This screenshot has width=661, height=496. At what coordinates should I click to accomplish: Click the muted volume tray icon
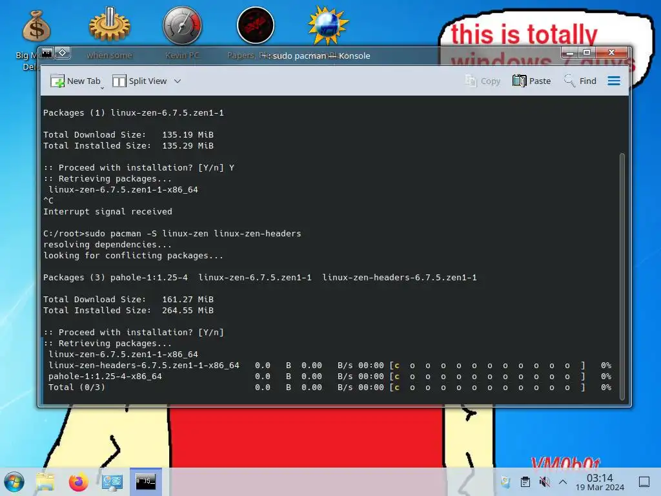coord(544,482)
